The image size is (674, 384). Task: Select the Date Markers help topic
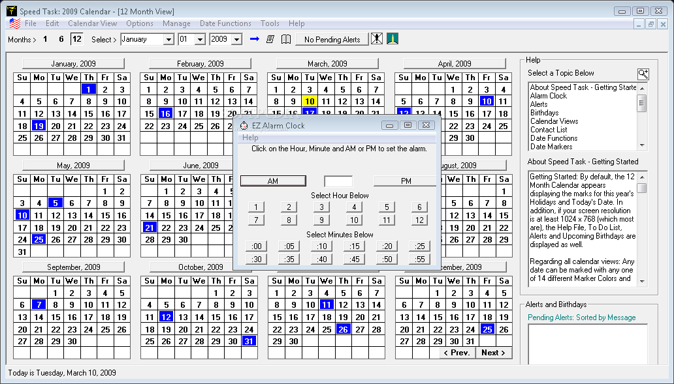point(551,146)
